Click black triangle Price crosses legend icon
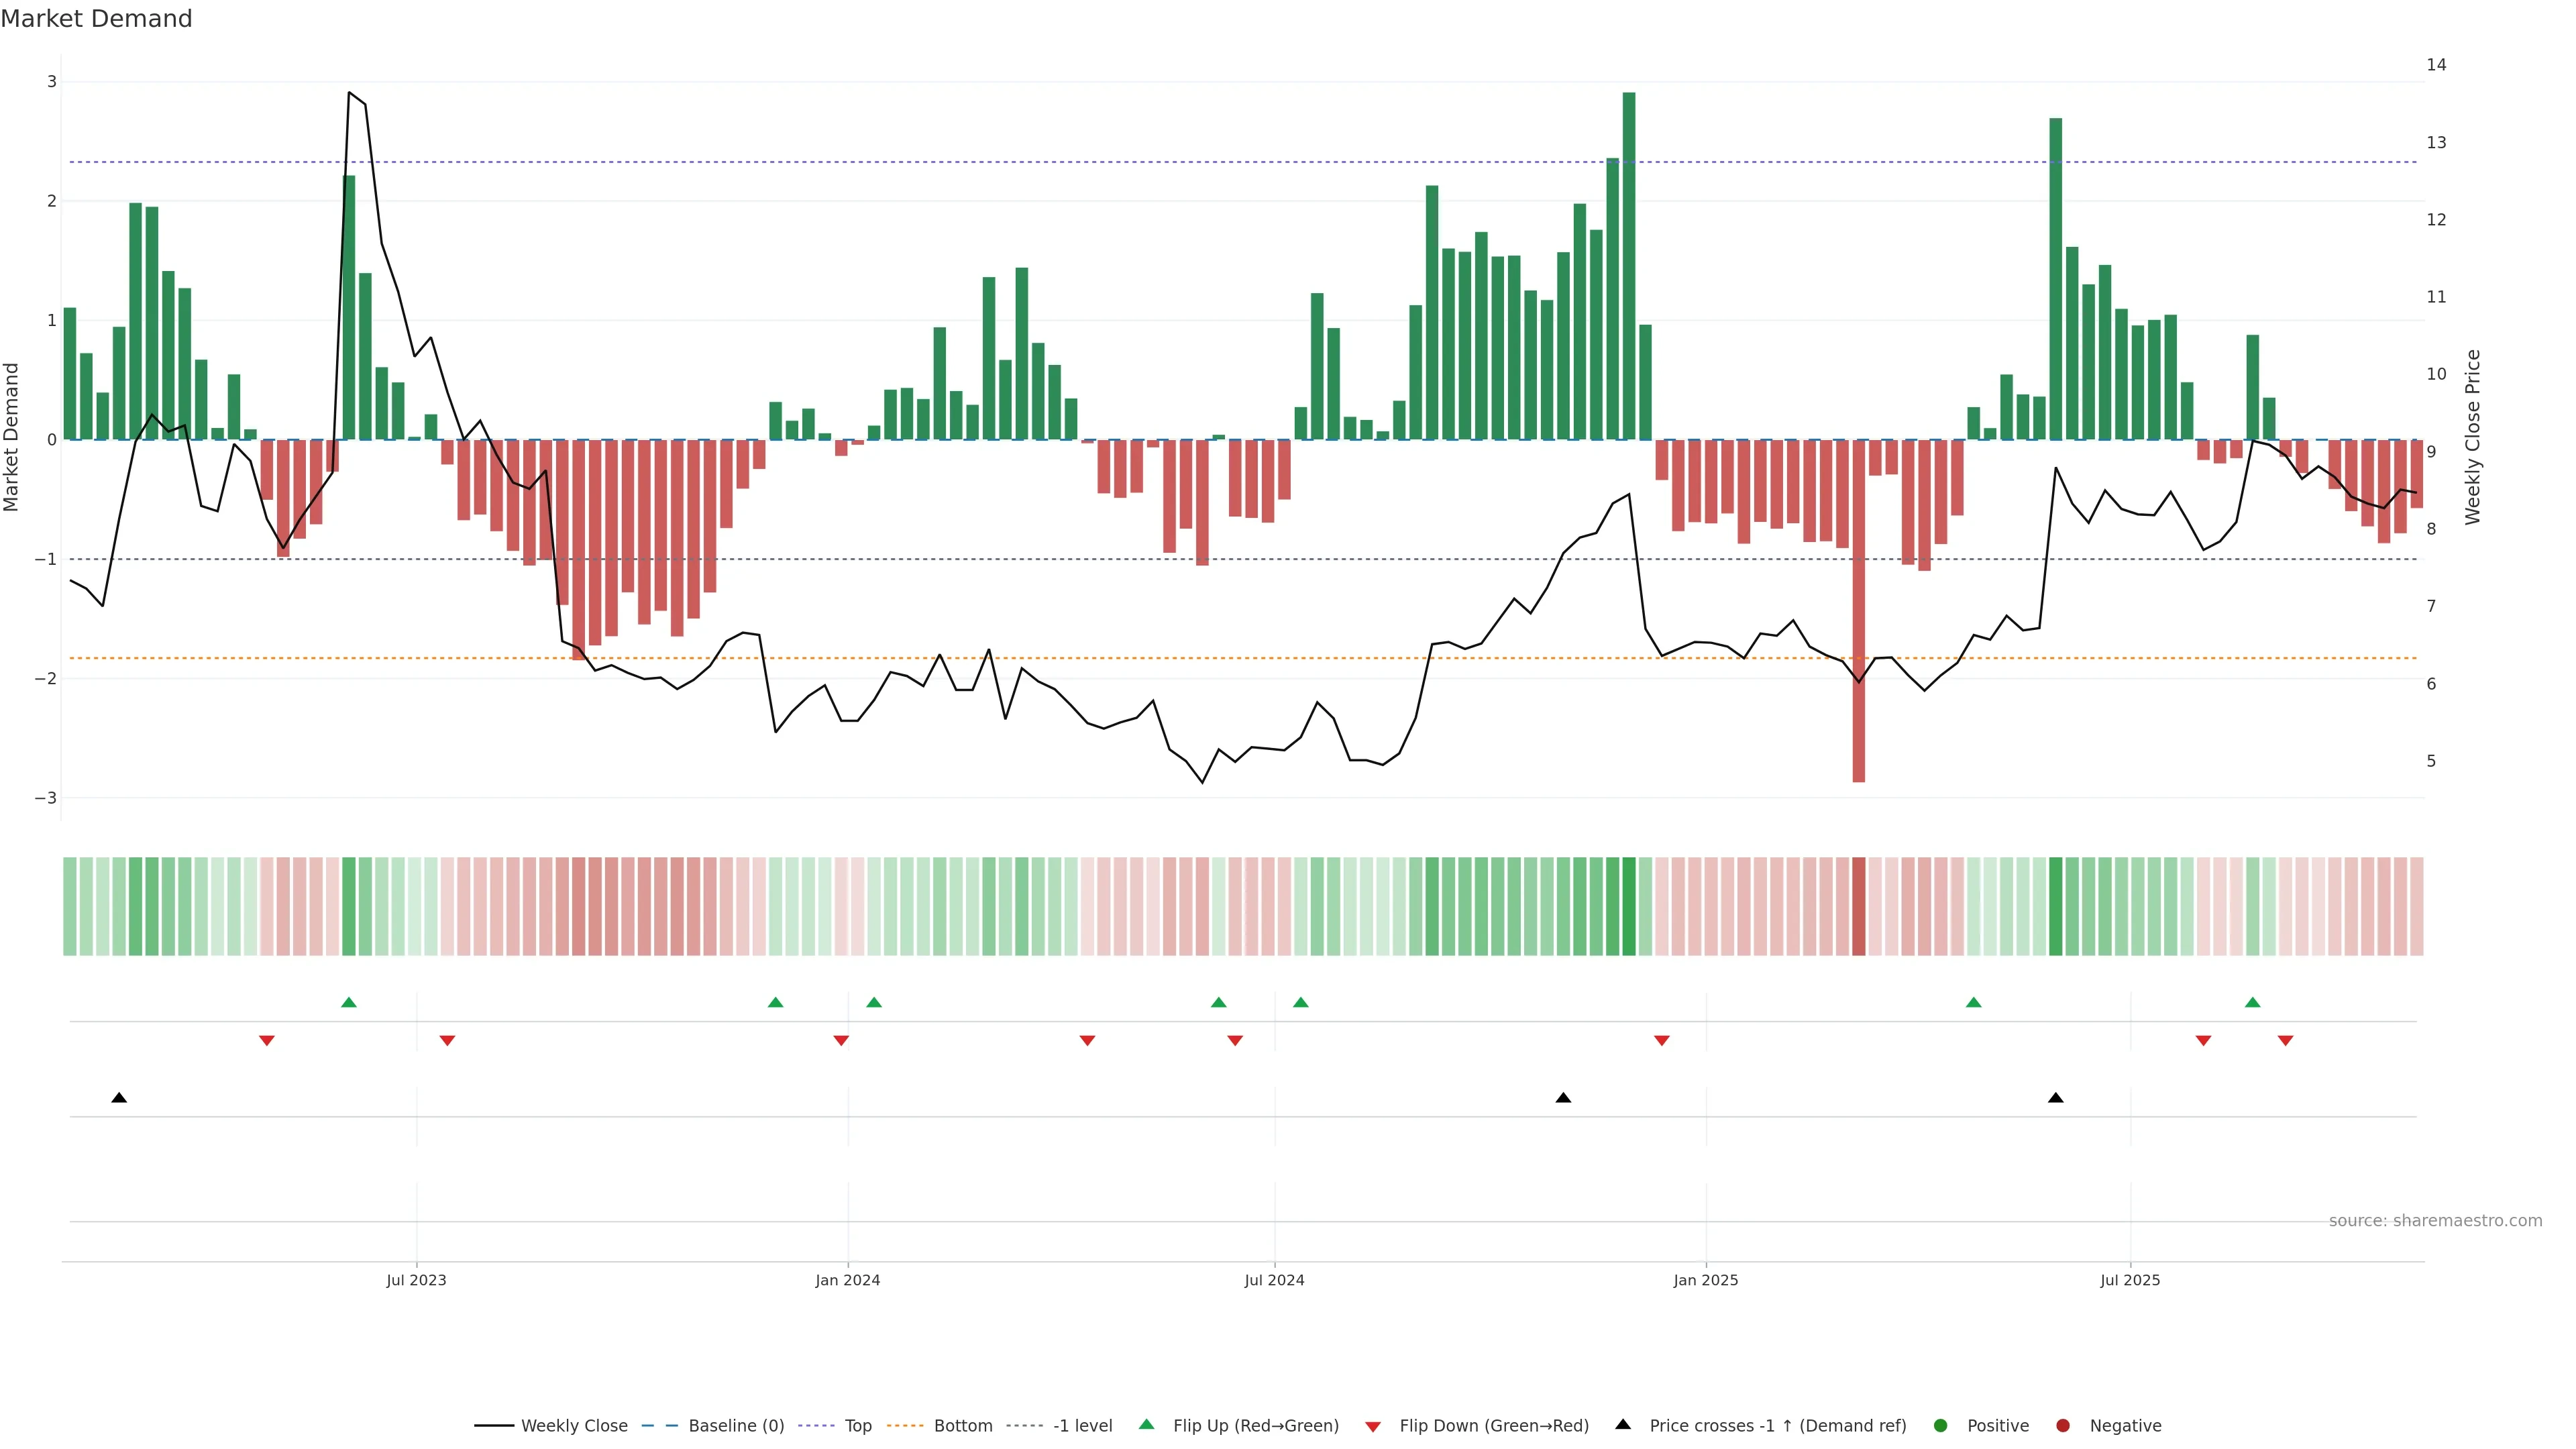Image resolution: width=2576 pixels, height=1449 pixels. click(x=1623, y=1425)
